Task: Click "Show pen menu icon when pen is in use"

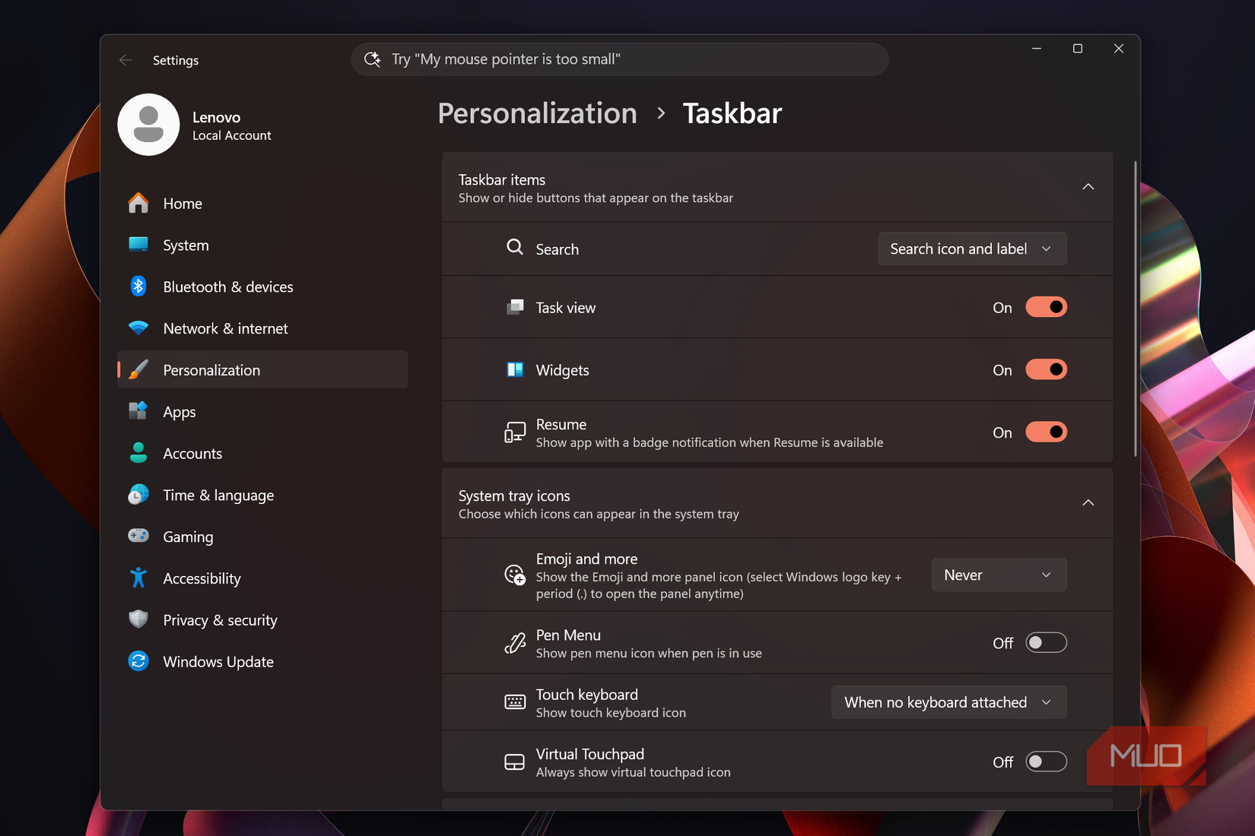Action: click(x=649, y=653)
